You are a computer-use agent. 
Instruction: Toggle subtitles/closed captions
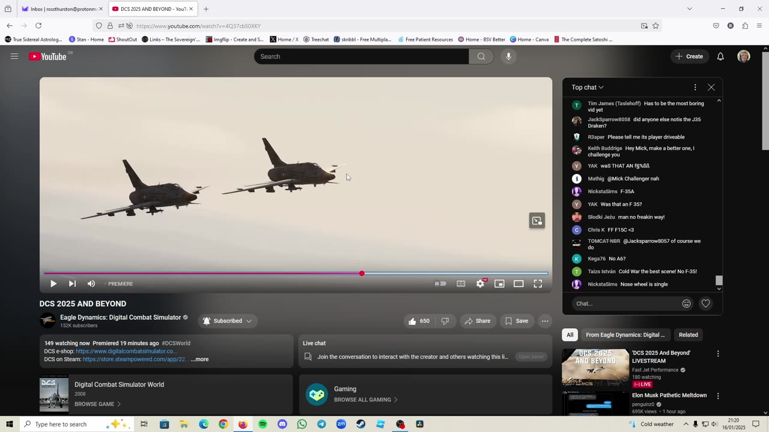(x=461, y=284)
